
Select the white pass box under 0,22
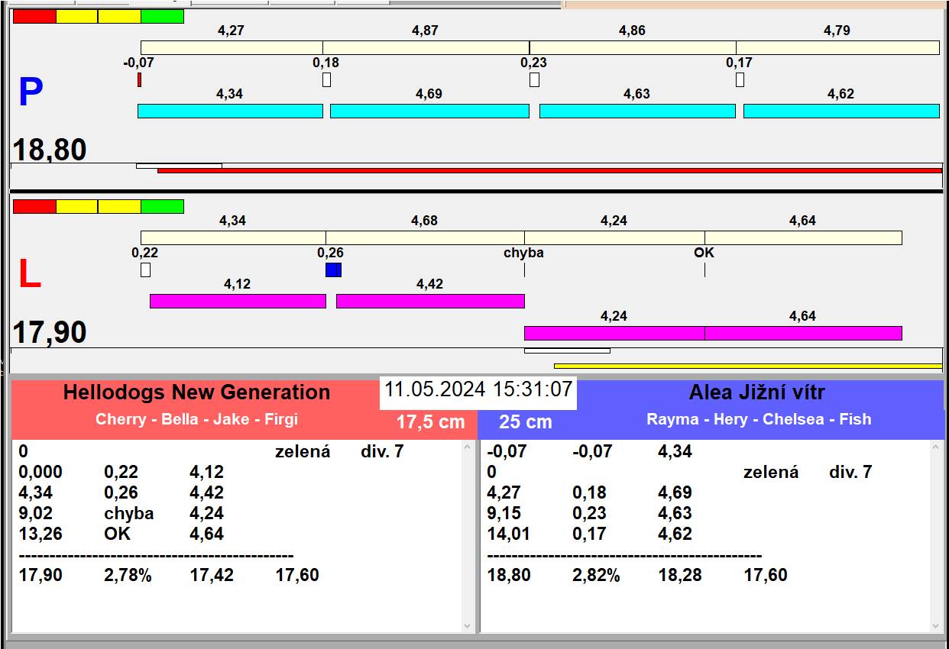[145, 270]
